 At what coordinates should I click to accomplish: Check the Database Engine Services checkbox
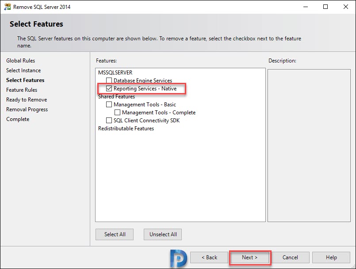coord(109,80)
